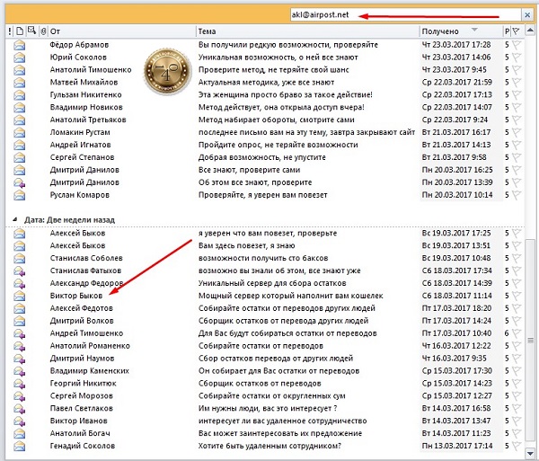The height and width of the screenshot is (461, 539).
Task: Click the search field containing akl@airpost.net
Action: coord(406,14)
